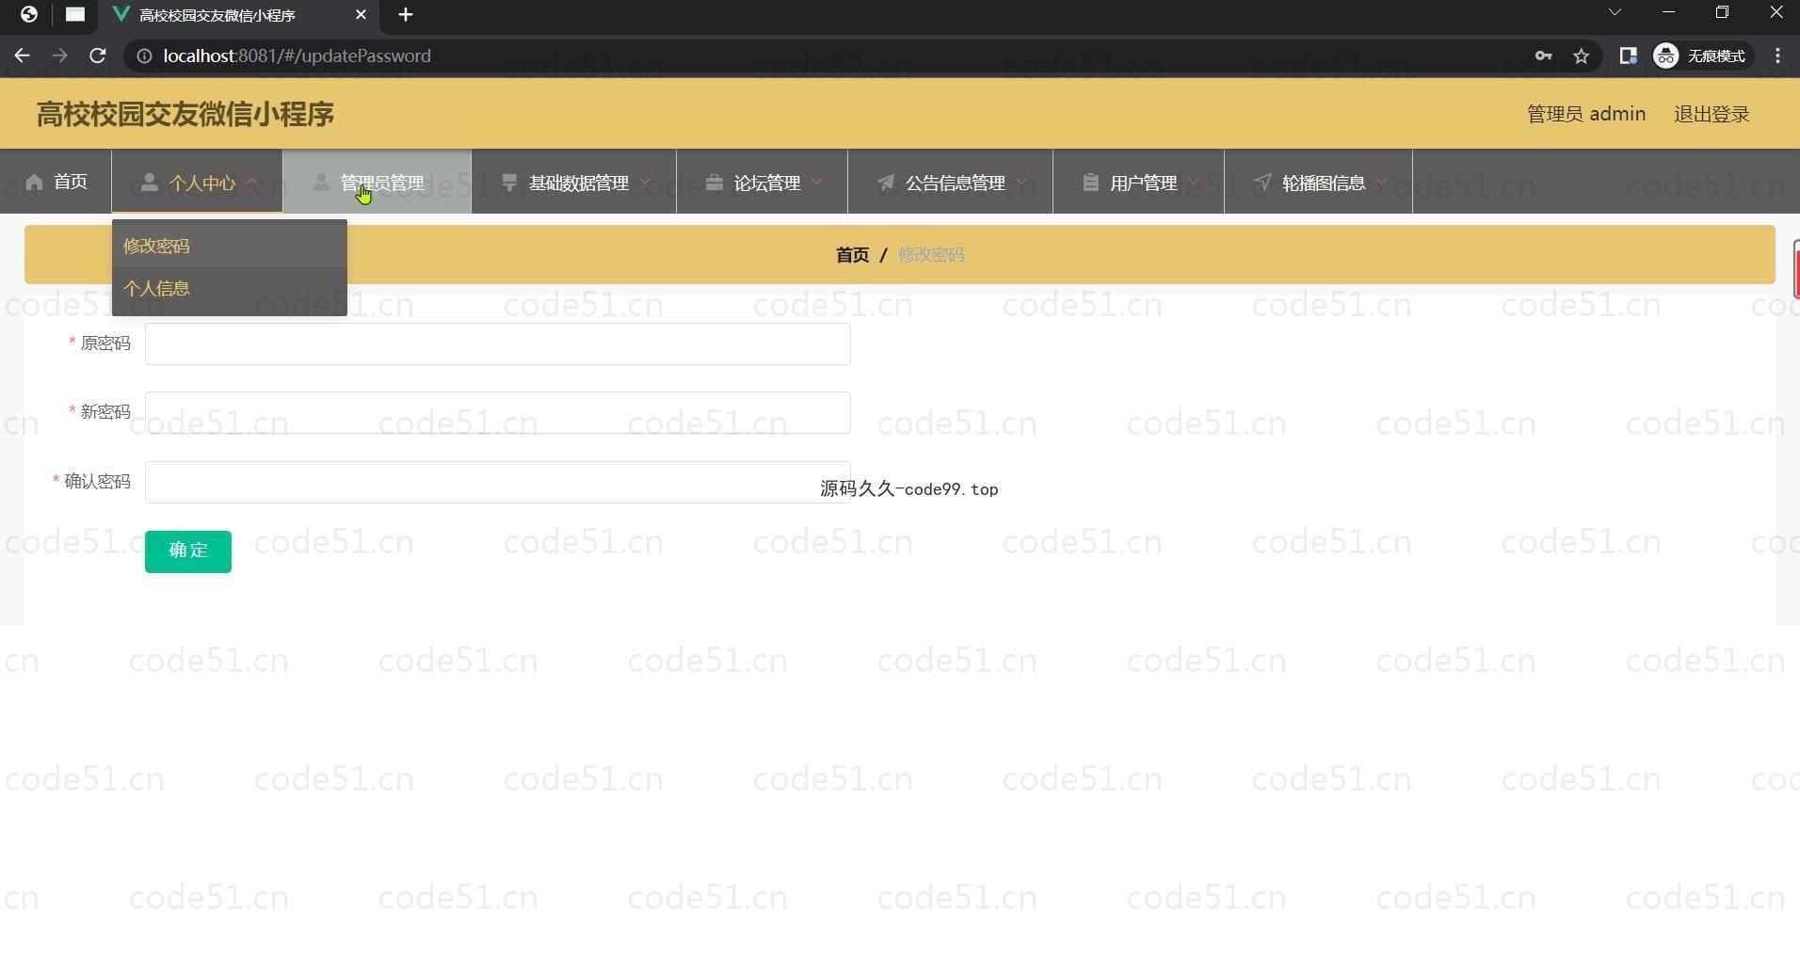Expand the 基础数据管理 dropdown chevron
The image size is (1800, 958).
(645, 182)
